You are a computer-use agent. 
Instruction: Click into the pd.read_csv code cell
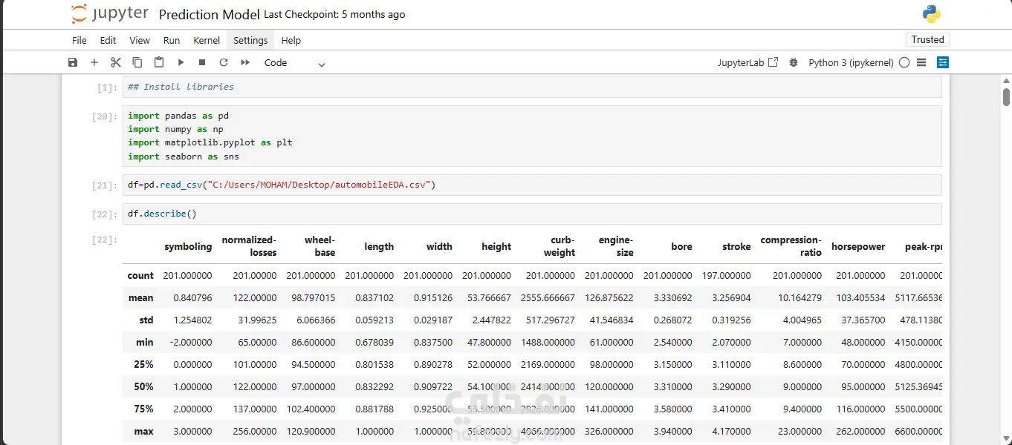tap(532, 185)
